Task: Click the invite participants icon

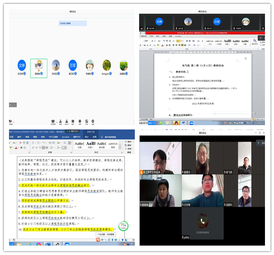Action: click(x=60, y=121)
